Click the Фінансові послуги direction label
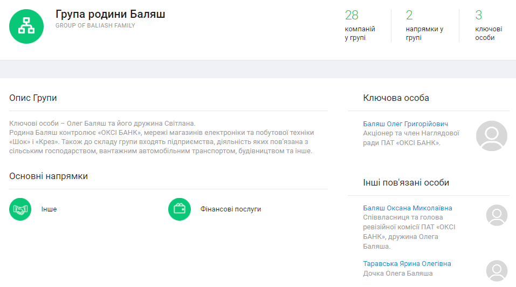 click(x=231, y=209)
